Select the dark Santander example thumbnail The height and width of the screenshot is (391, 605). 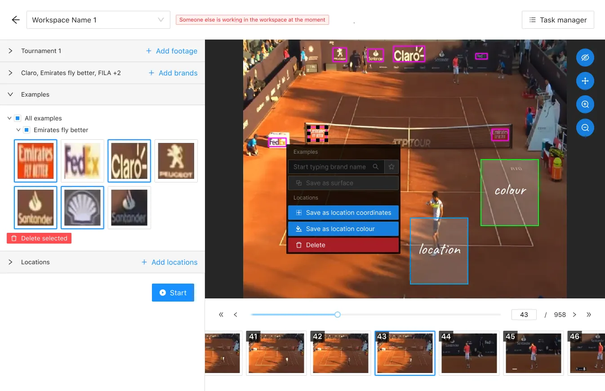tap(129, 208)
